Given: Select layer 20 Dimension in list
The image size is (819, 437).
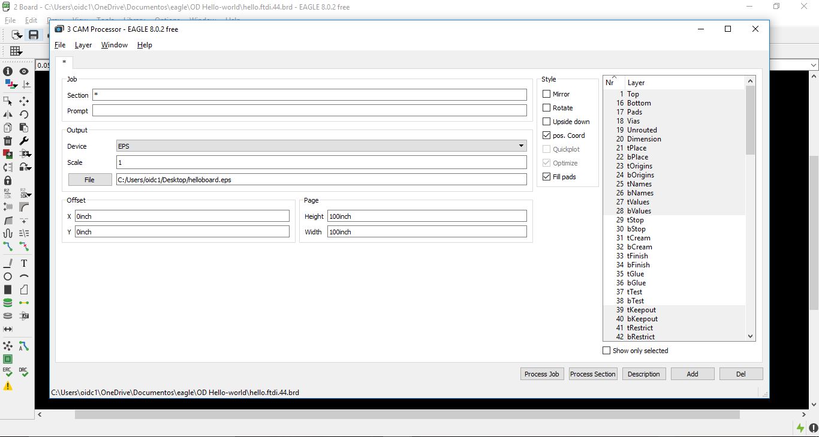Looking at the screenshot, I should click(674, 139).
